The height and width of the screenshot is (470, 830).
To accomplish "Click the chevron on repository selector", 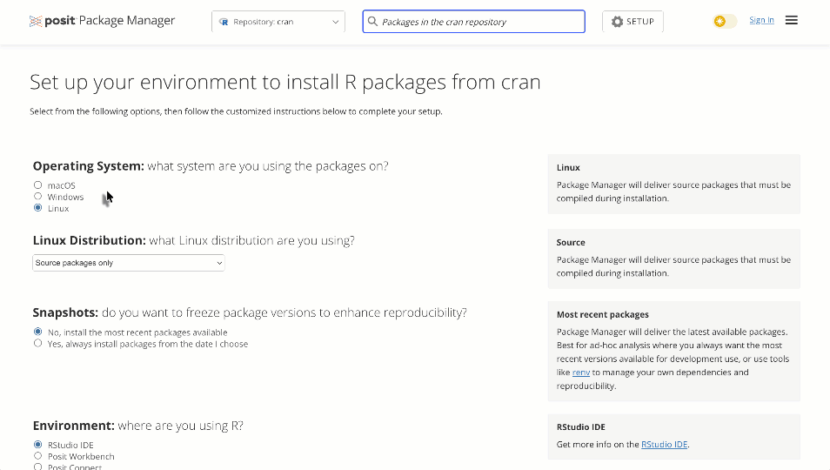I will pos(336,22).
